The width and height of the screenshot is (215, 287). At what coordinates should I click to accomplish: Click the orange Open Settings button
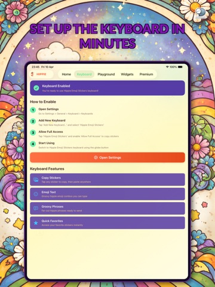point(107,157)
